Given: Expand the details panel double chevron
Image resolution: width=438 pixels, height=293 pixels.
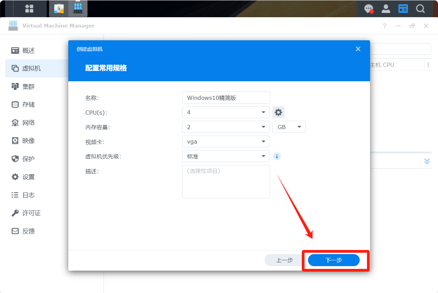Looking at the screenshot, I should pyautogui.click(x=427, y=161).
